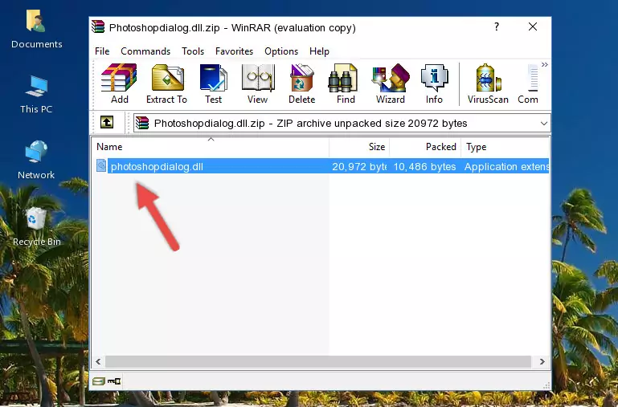Open the Options menu
Screen dimensions: 618x407
(x=281, y=51)
